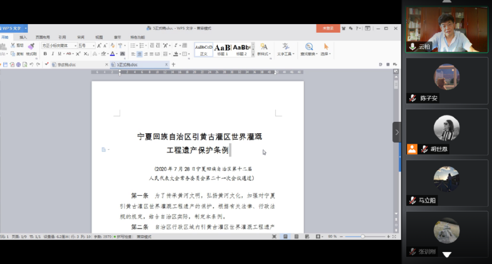Select 云柏's video thumbnail in participant panel
The image size is (492, 264).
coord(446,30)
